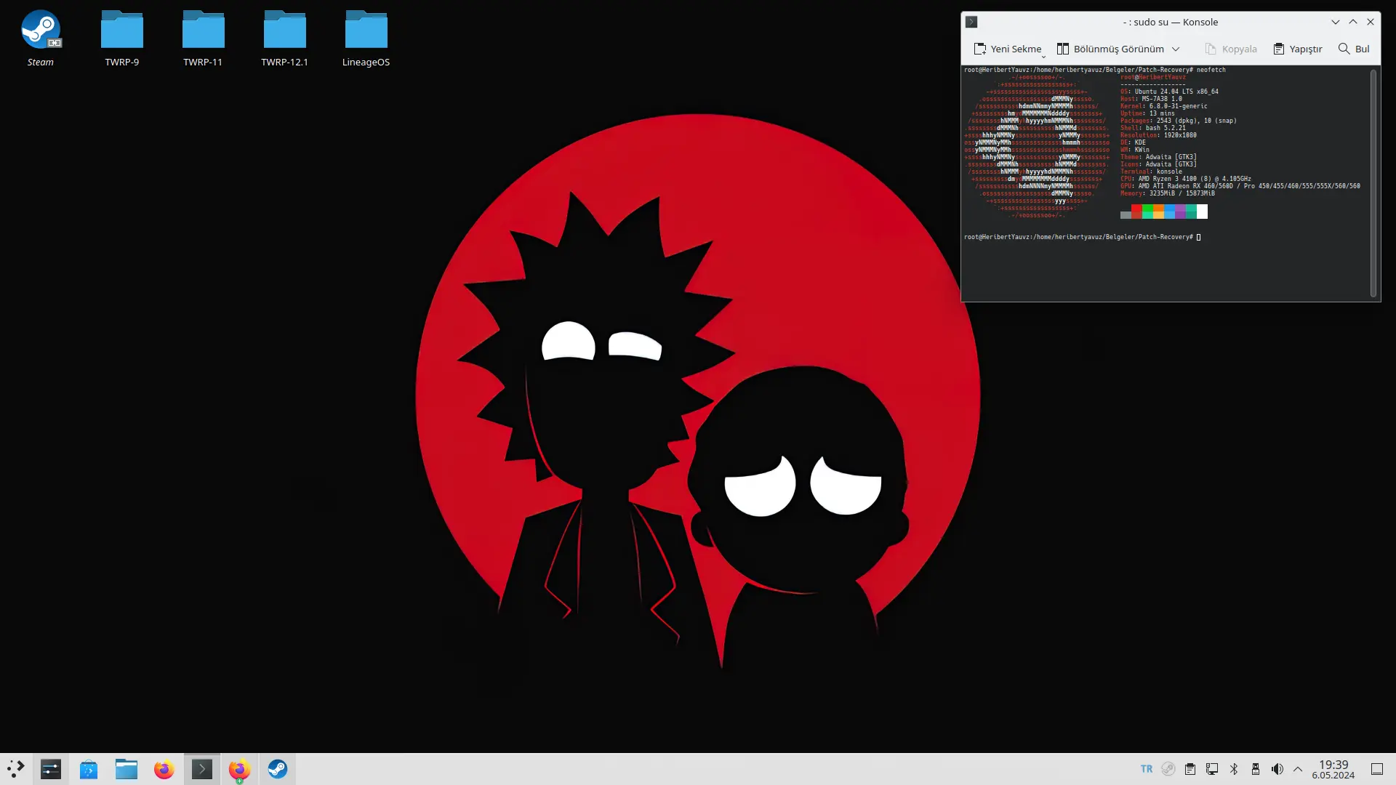Click the 'Host: MS-7A38 1.0' line
The height and width of the screenshot is (785, 1396).
pyautogui.click(x=1151, y=99)
